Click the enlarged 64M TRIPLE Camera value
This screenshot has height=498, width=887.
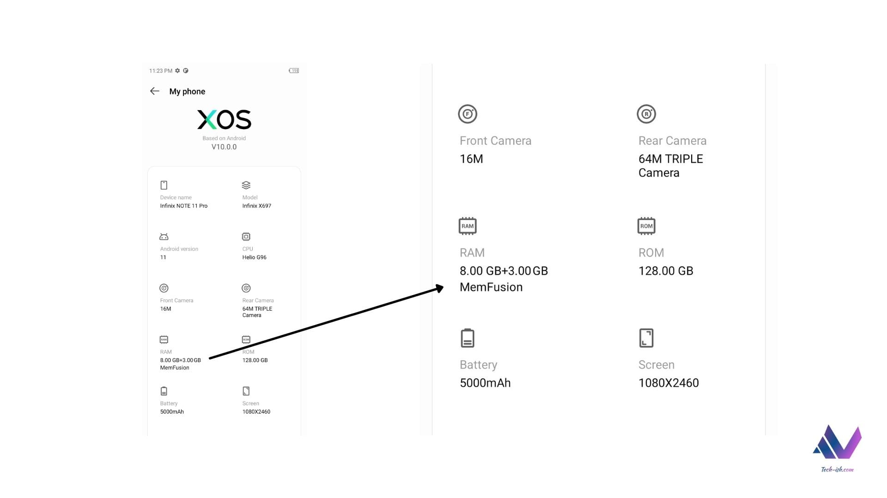click(671, 166)
